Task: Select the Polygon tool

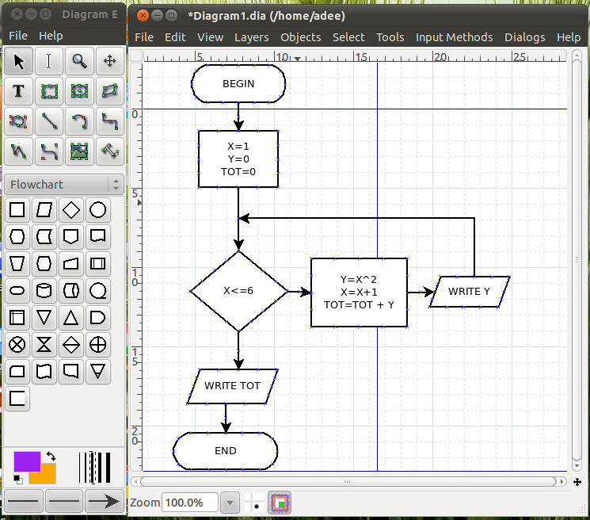Action: coord(110,91)
